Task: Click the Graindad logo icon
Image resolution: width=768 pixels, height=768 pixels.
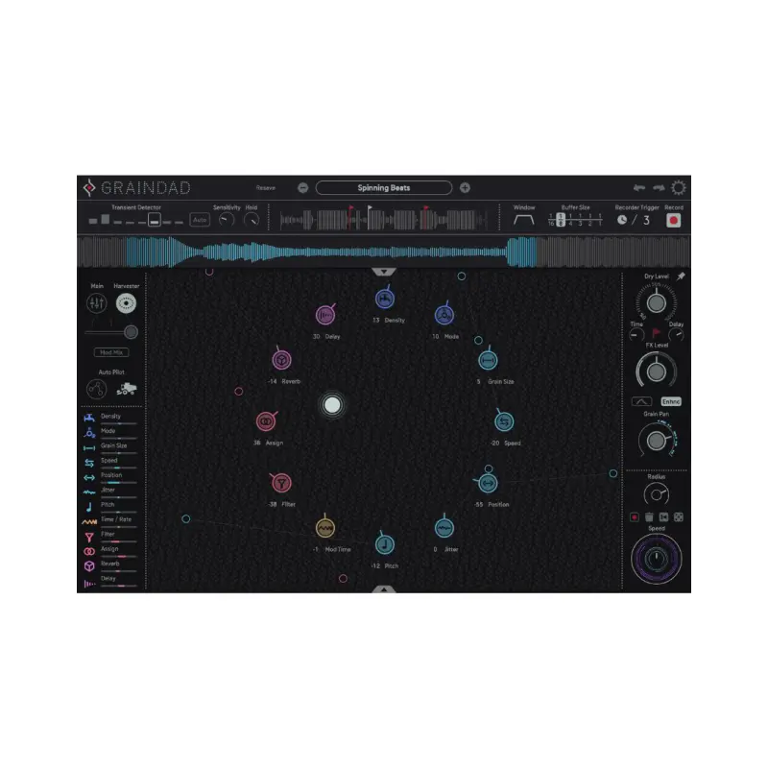Action: (x=89, y=187)
